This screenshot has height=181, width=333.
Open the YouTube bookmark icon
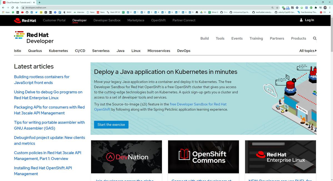[22, 12]
